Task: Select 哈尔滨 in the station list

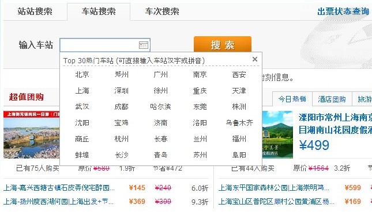Action: point(160,107)
